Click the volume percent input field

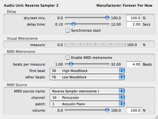[x=134, y=110]
